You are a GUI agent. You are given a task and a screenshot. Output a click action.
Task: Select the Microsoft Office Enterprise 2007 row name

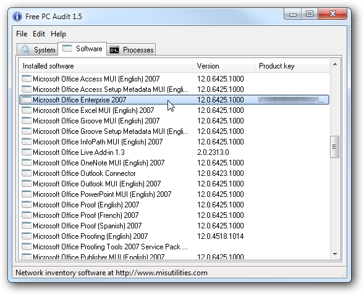(x=79, y=100)
